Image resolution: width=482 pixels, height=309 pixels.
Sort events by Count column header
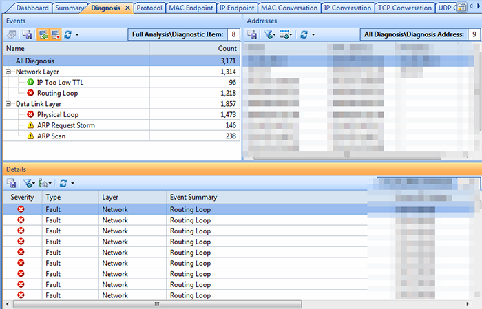pos(227,50)
